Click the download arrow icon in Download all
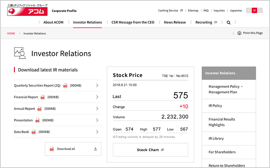270x168 pixels. point(96,149)
